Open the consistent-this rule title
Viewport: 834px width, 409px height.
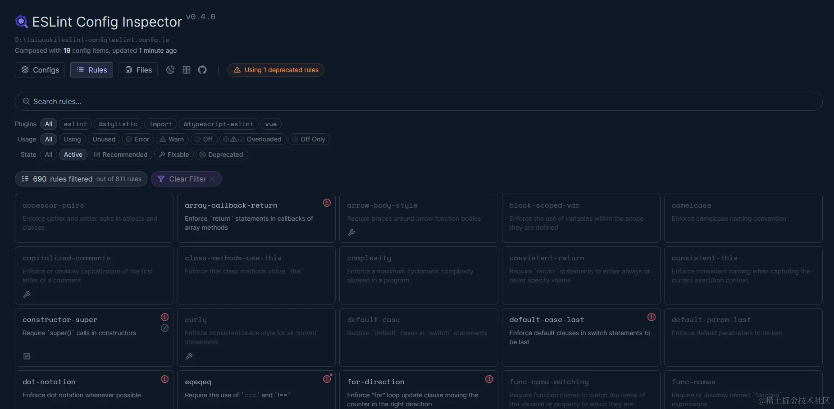(705, 258)
